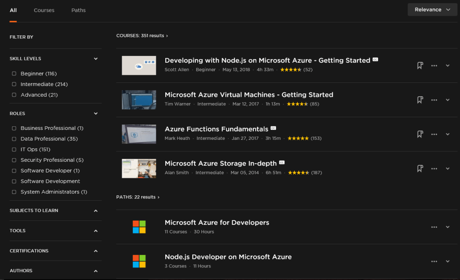Screen dimensions: 460x280
Task: Check the Advanced skill level filter
Action: coord(14,95)
